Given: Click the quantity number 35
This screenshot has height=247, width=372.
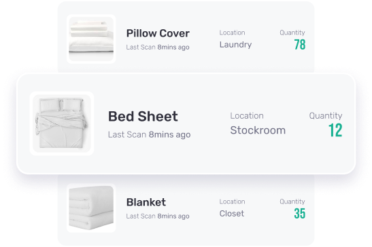Looking at the screenshot, I should 300,213.
